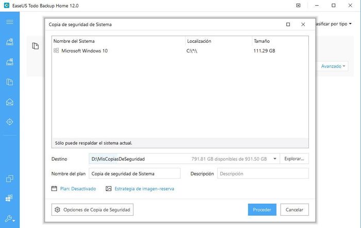
Task: Click the Proceder button
Action: pyautogui.click(x=262, y=209)
